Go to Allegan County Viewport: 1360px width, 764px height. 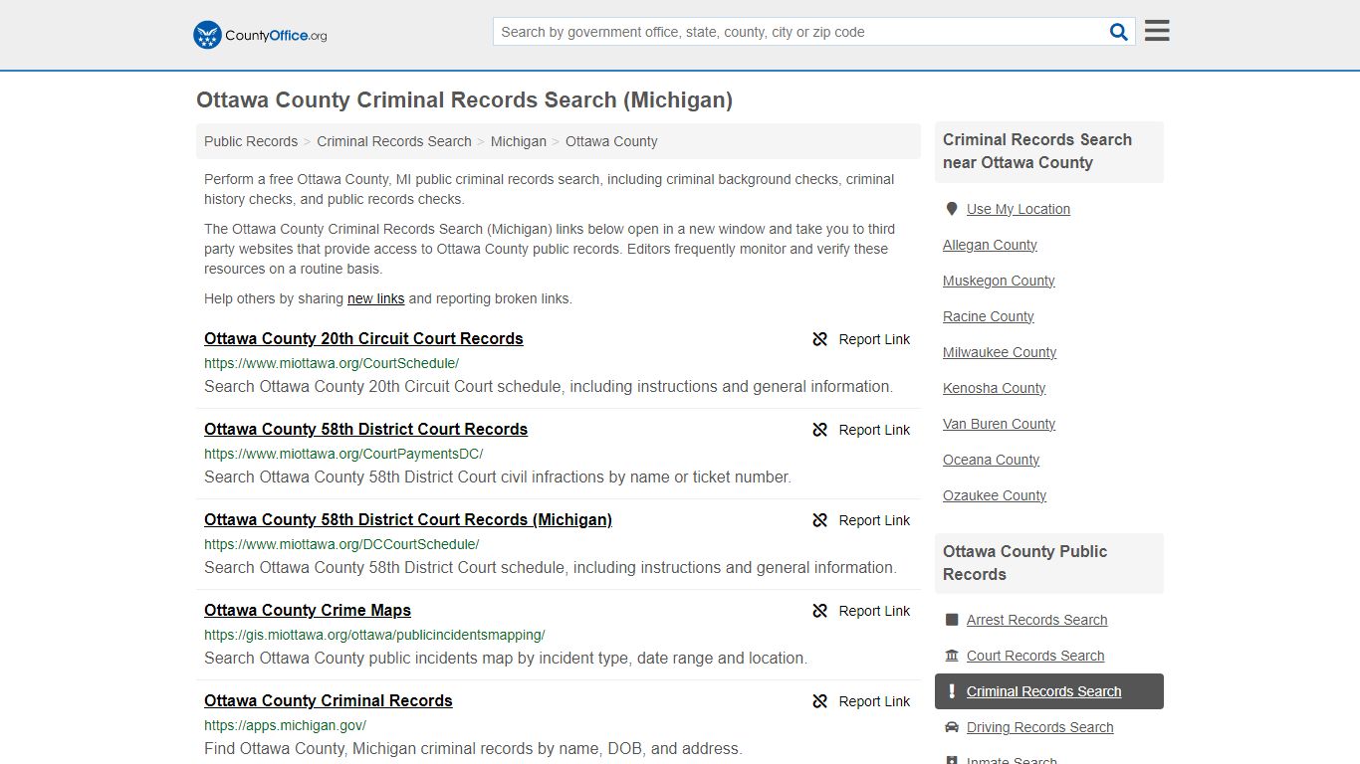990,245
